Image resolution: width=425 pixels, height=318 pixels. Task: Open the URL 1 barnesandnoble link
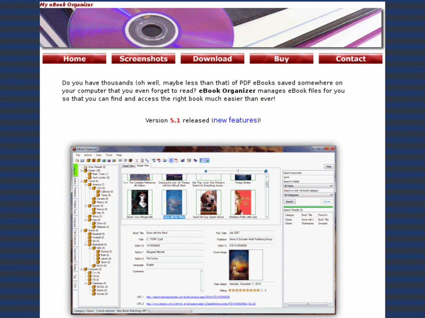coord(188,297)
